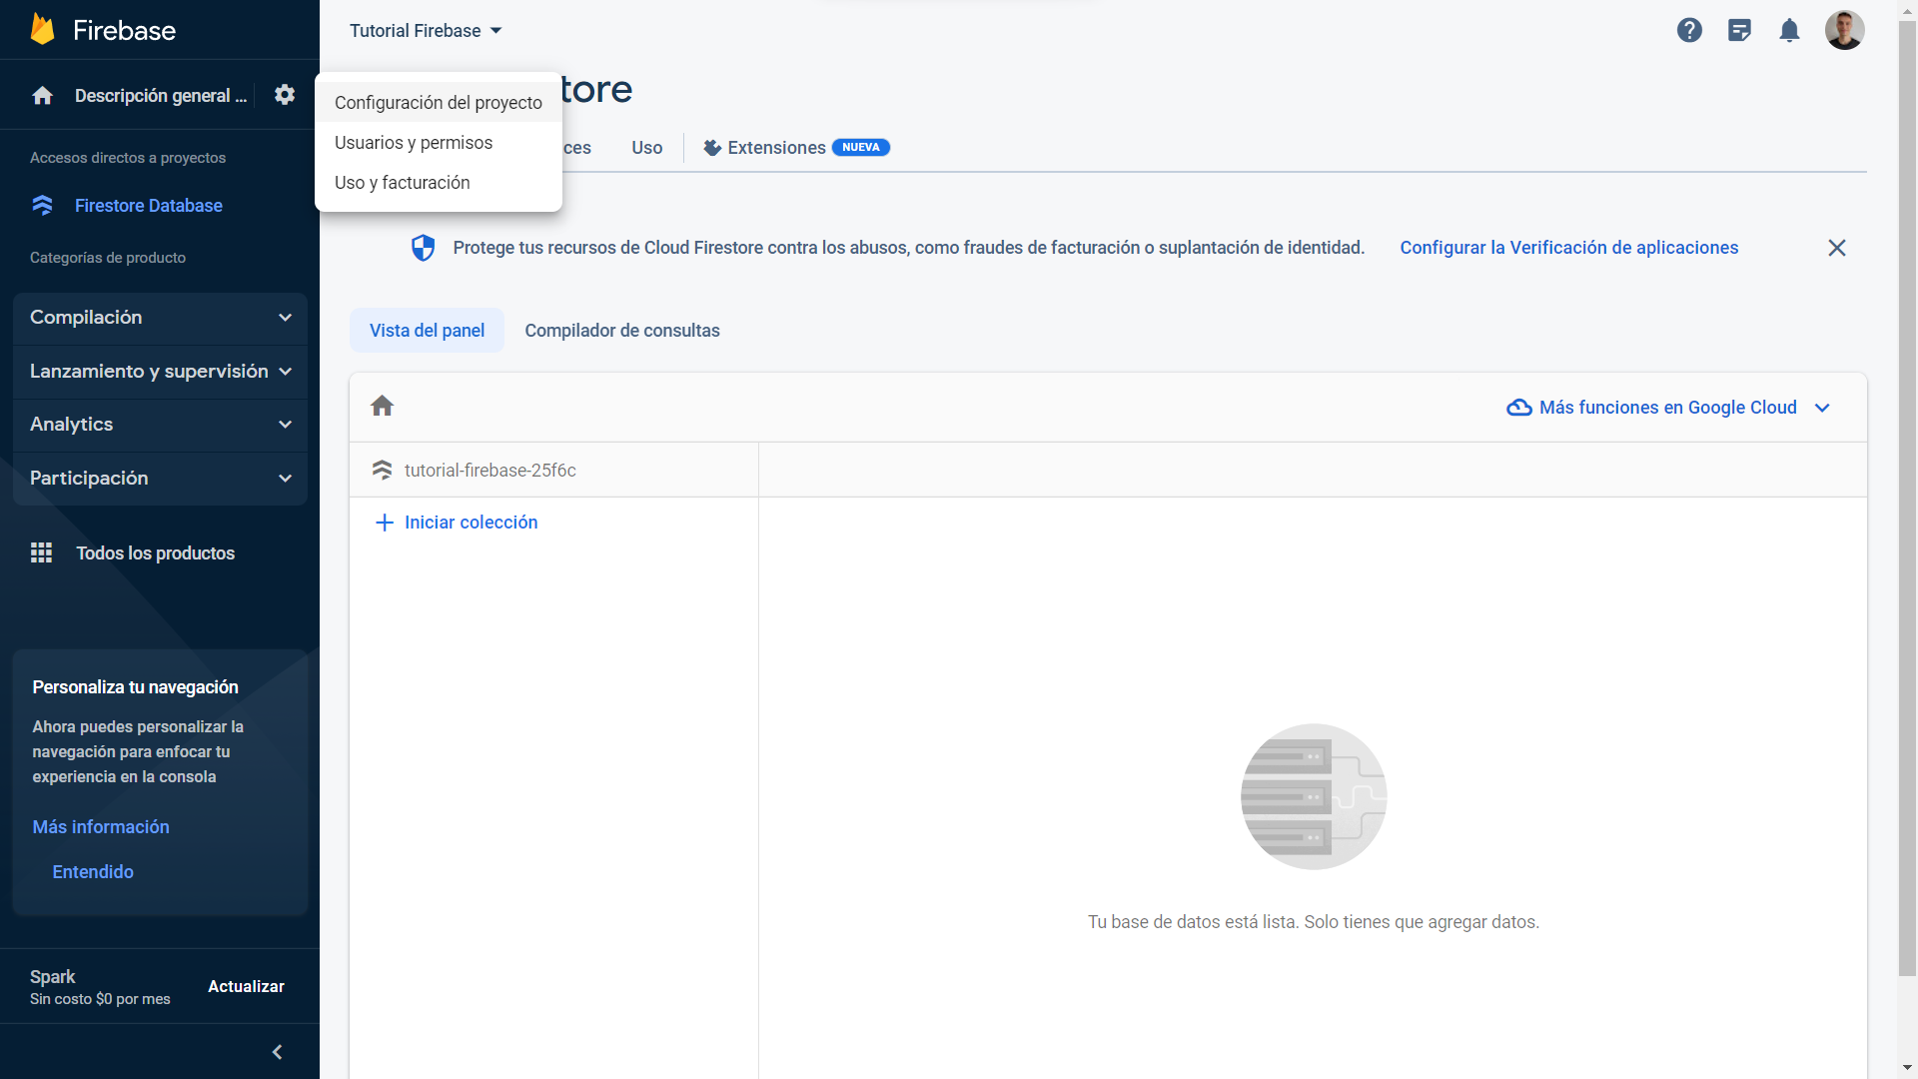Image resolution: width=1918 pixels, height=1079 pixels.
Task: Open Todos los productos grid icon
Action: (x=41, y=552)
